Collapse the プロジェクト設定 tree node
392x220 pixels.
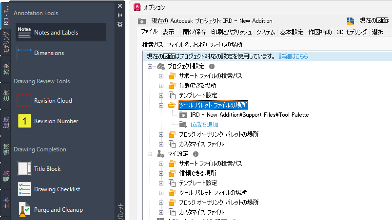(150, 66)
